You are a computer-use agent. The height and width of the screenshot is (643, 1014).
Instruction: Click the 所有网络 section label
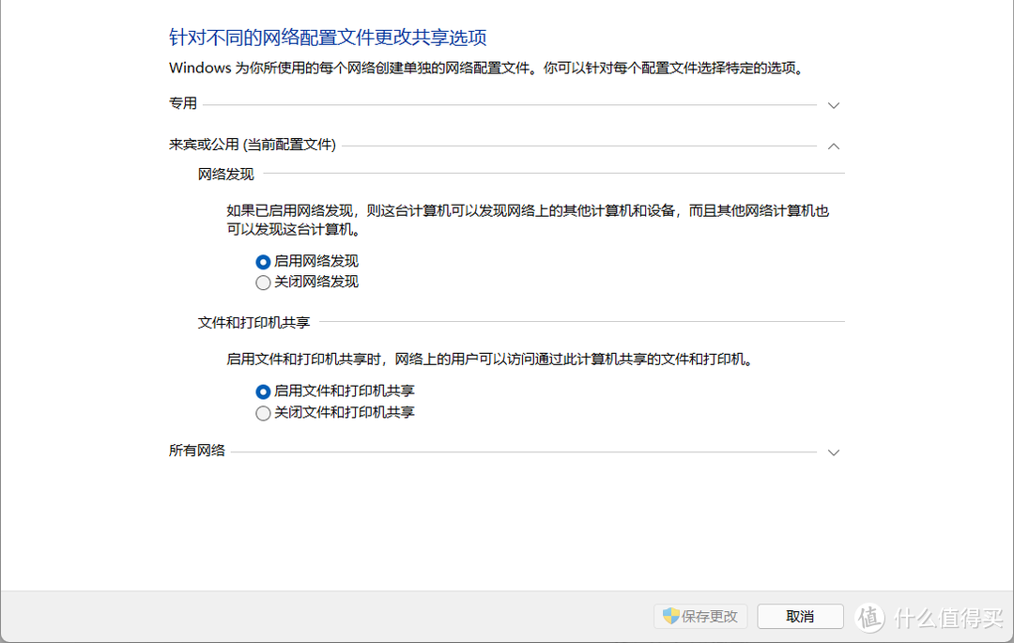coord(197,451)
